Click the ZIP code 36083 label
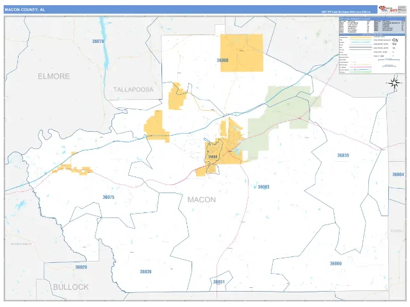 [263, 187]
